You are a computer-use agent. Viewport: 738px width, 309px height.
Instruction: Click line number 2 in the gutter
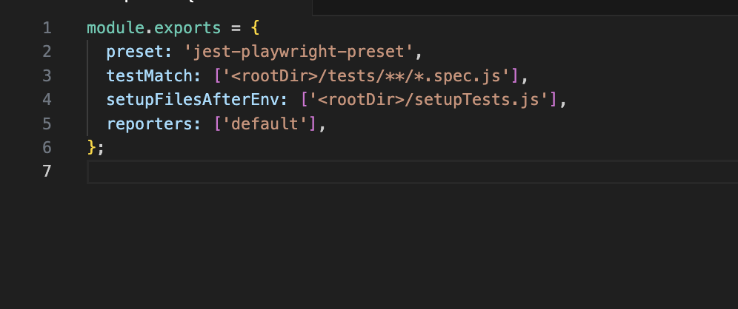[x=47, y=52]
